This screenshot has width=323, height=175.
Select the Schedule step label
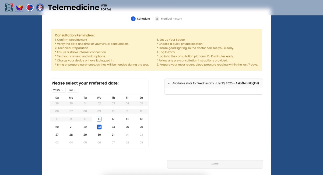(x=143, y=19)
